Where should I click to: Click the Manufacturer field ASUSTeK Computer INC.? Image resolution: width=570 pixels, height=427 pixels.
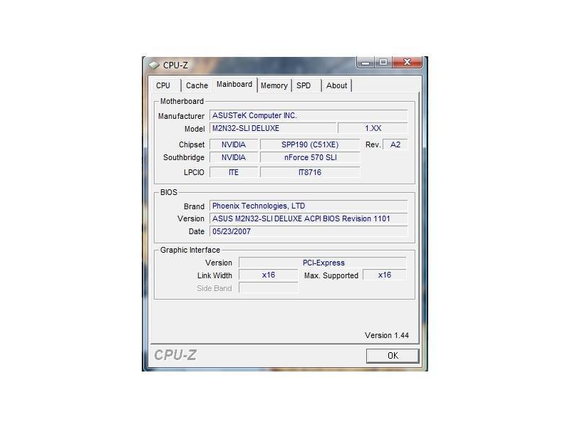click(x=309, y=115)
